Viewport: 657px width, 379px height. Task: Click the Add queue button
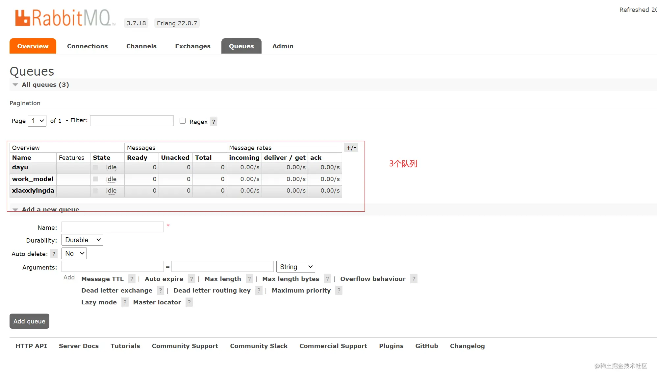29,321
